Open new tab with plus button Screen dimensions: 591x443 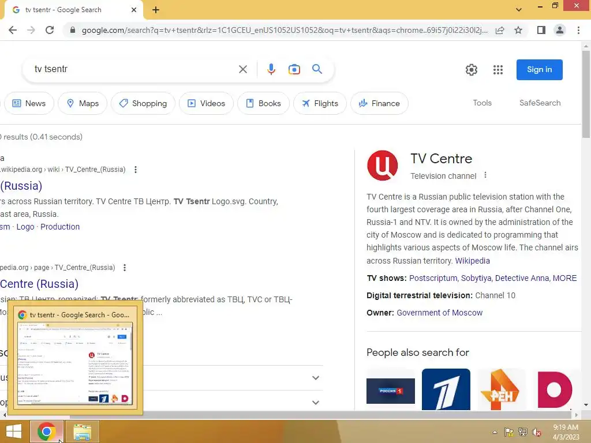click(x=156, y=10)
